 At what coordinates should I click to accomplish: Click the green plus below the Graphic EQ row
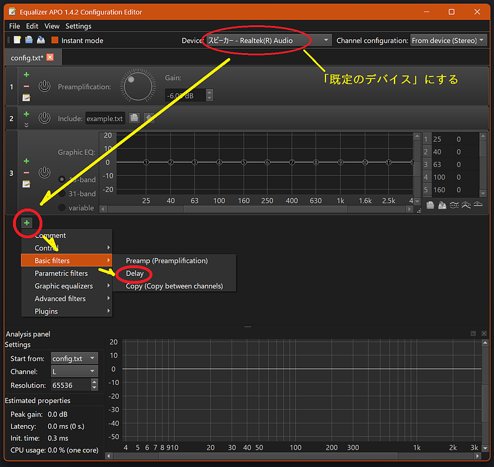(x=27, y=223)
